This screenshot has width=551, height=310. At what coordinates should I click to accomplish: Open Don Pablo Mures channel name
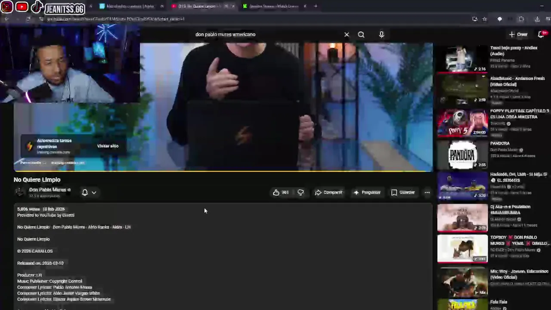tap(47, 190)
